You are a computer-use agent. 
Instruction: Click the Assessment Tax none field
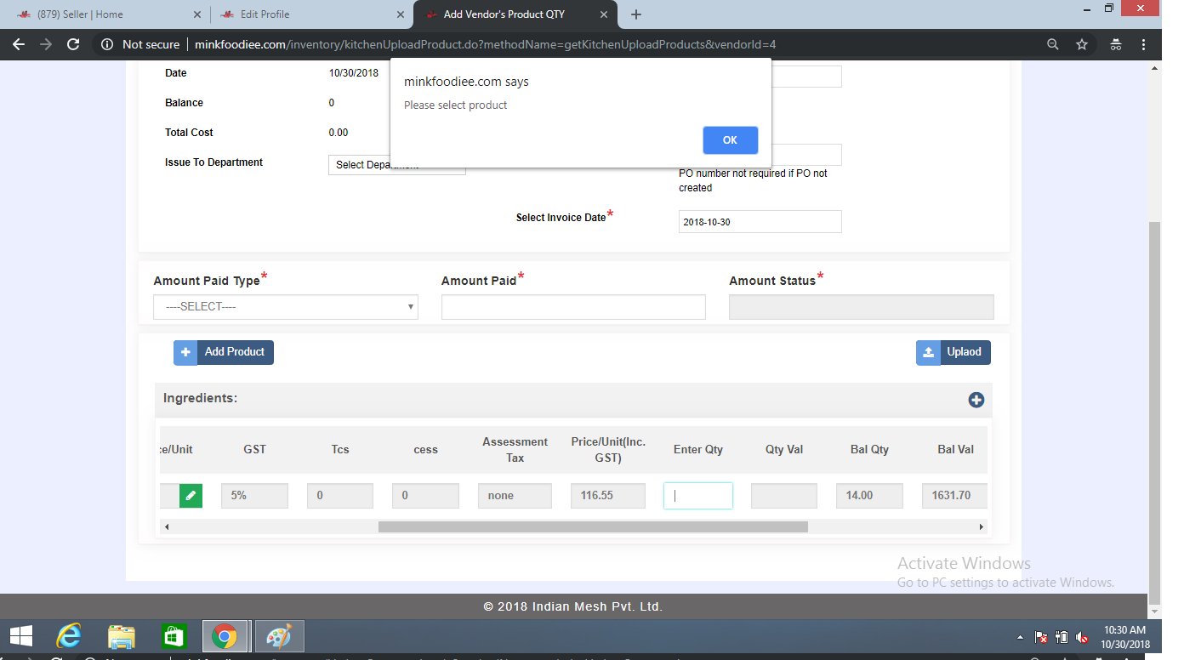515,496
